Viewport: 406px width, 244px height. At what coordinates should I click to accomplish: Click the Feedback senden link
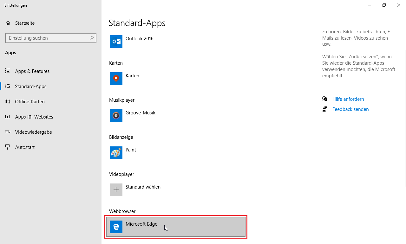(x=350, y=109)
